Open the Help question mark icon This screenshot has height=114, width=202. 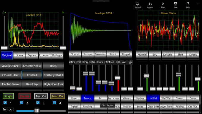(x=188, y=4)
